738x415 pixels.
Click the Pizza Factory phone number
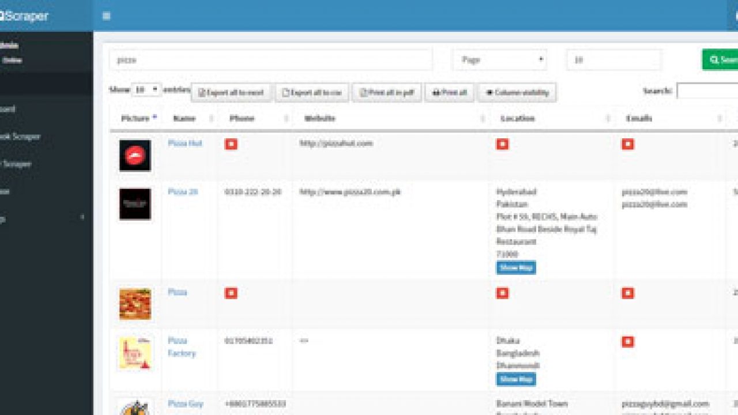tap(248, 340)
